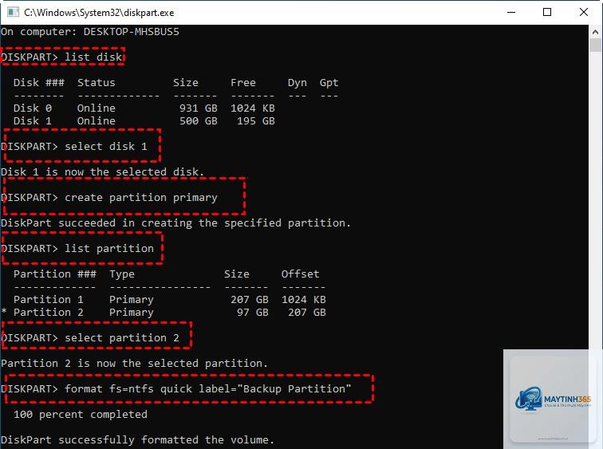Screen dimensions: 603x449
Task: Click the 'Offset' column header
Action: pyautogui.click(x=300, y=274)
